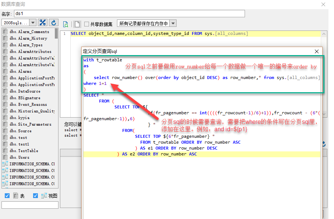
Task: Click the table icon beside dbo.kyyia
Action: pyautogui.click(x=5, y=118)
